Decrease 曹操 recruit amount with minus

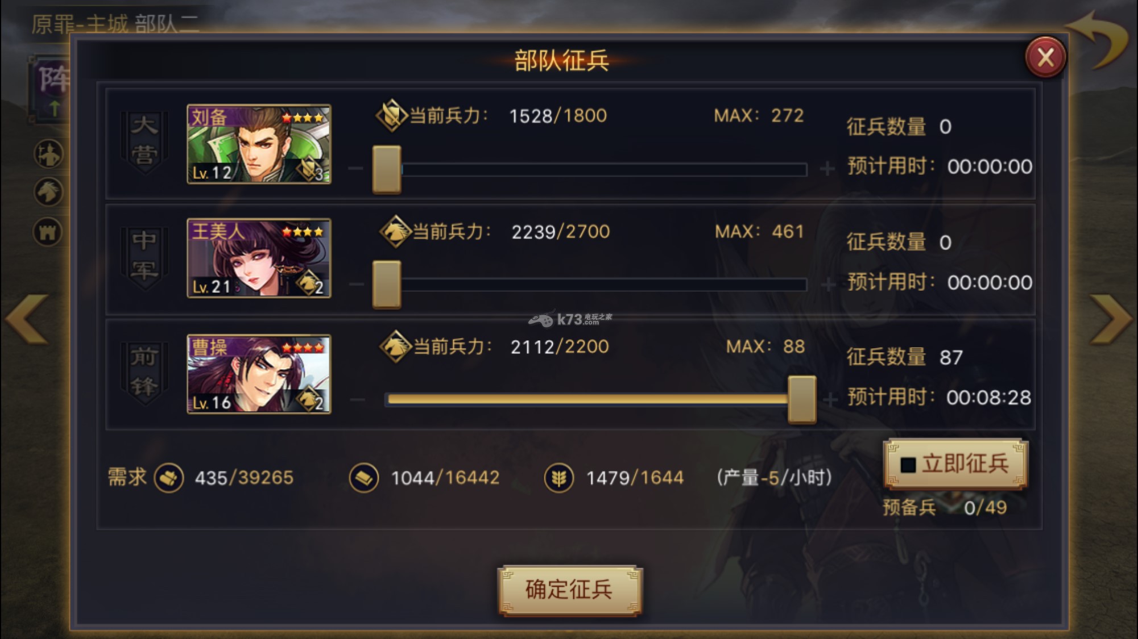(358, 399)
